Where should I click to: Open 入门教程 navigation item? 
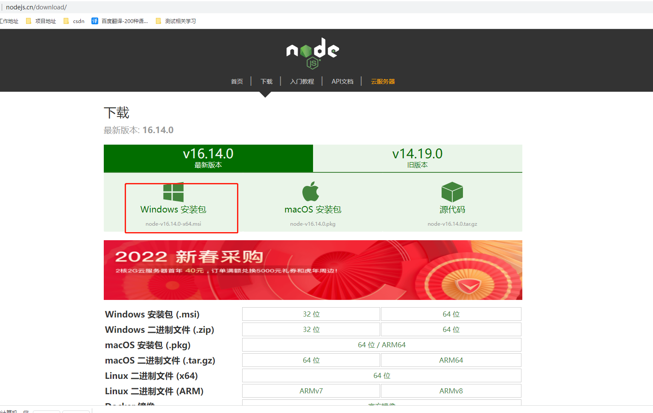click(302, 81)
